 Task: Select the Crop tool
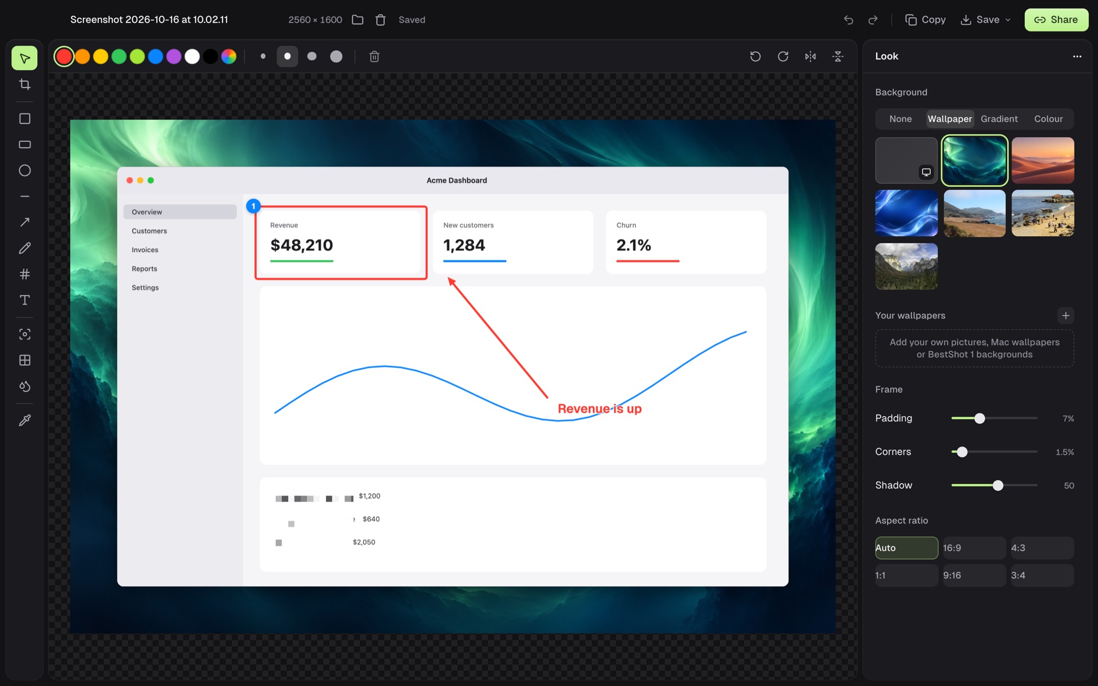pos(25,85)
